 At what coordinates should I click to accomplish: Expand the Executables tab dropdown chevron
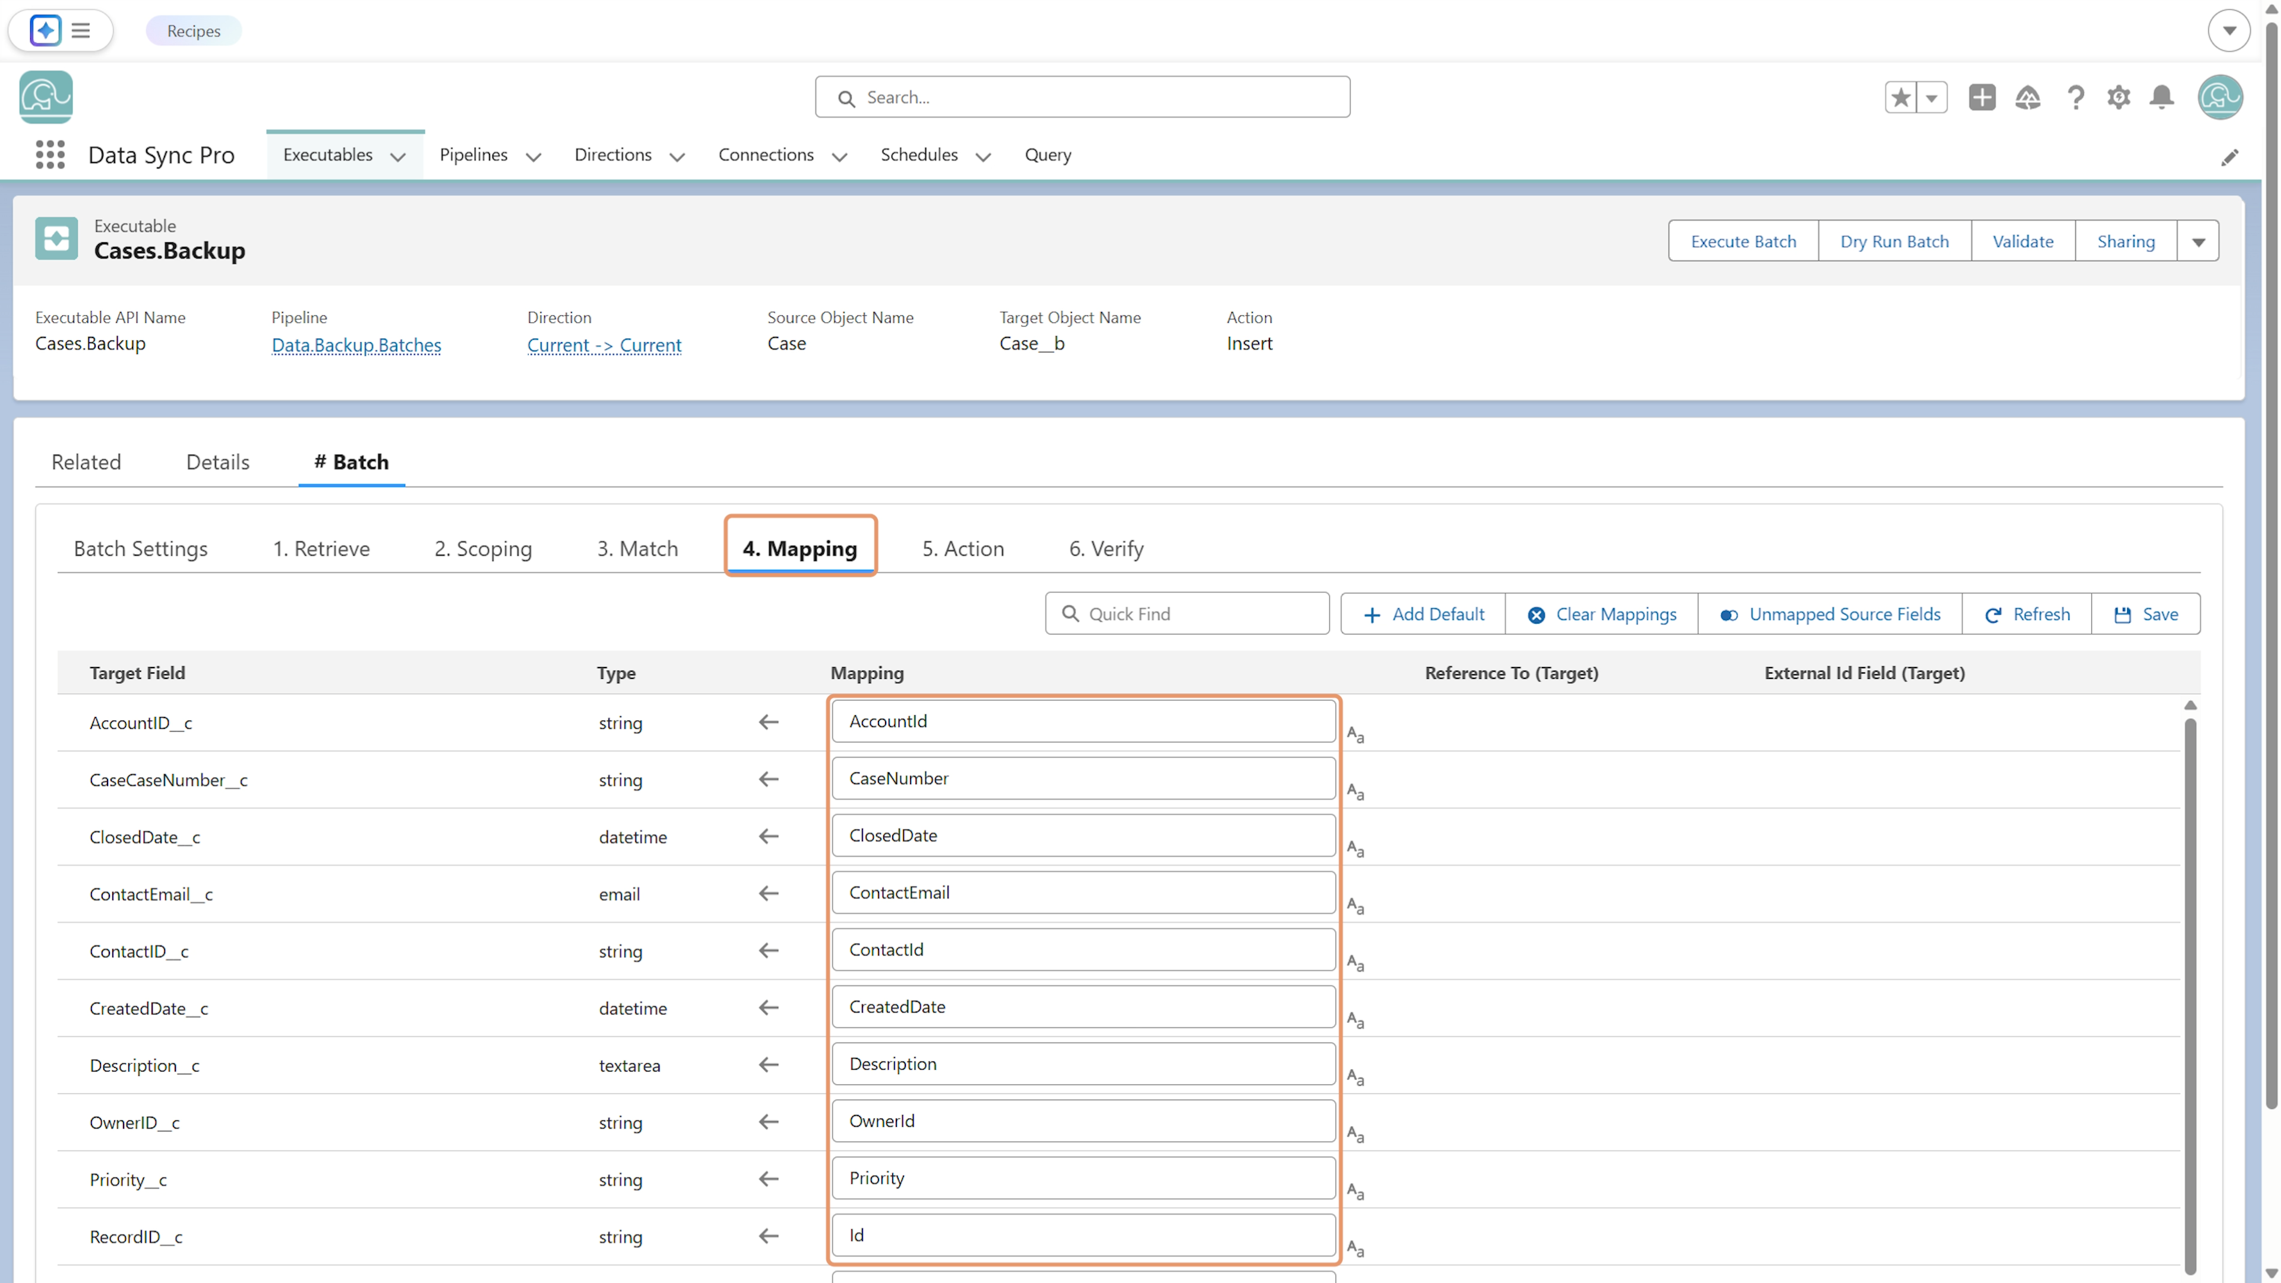tap(399, 157)
